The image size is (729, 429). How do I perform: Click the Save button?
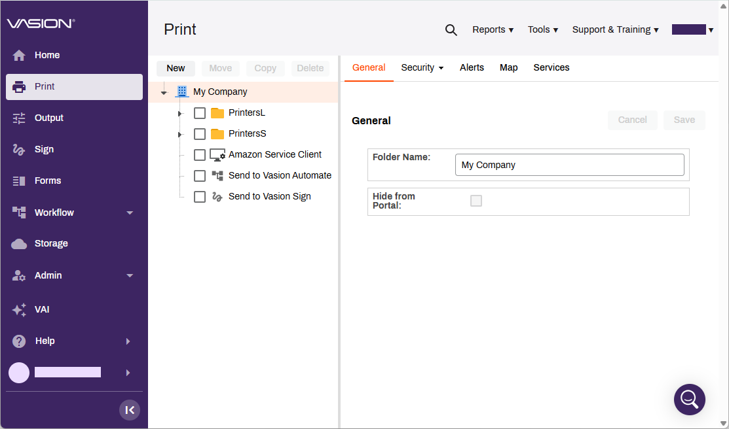coord(684,120)
